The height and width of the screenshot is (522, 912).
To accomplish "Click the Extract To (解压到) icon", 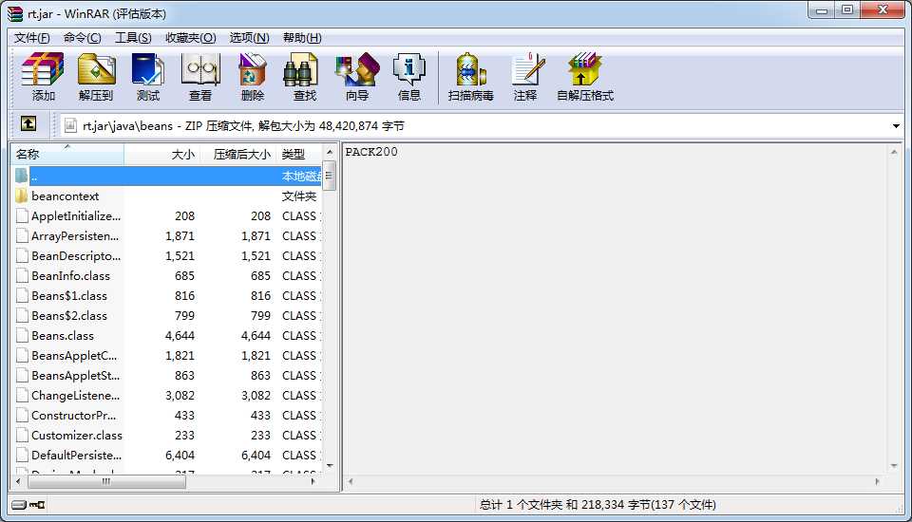I will 96,77.
